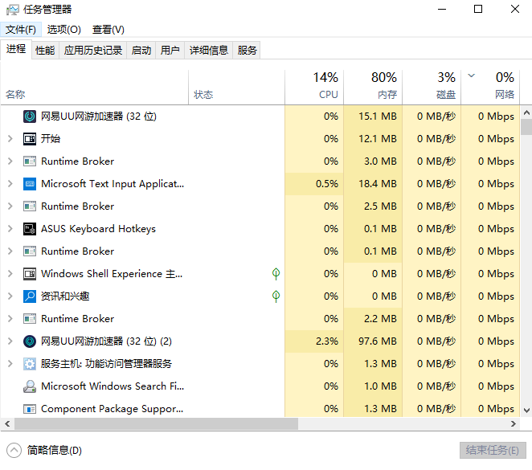Sort by the 状态 column header
This screenshot has height=470, width=532.
click(x=236, y=87)
